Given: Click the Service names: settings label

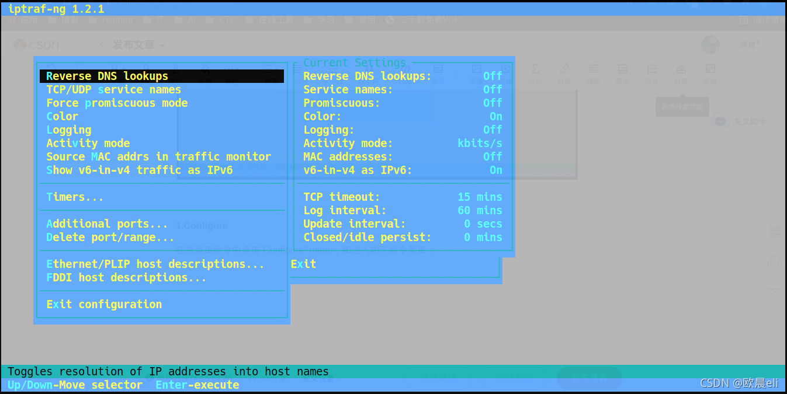Looking at the screenshot, I should tap(348, 89).
